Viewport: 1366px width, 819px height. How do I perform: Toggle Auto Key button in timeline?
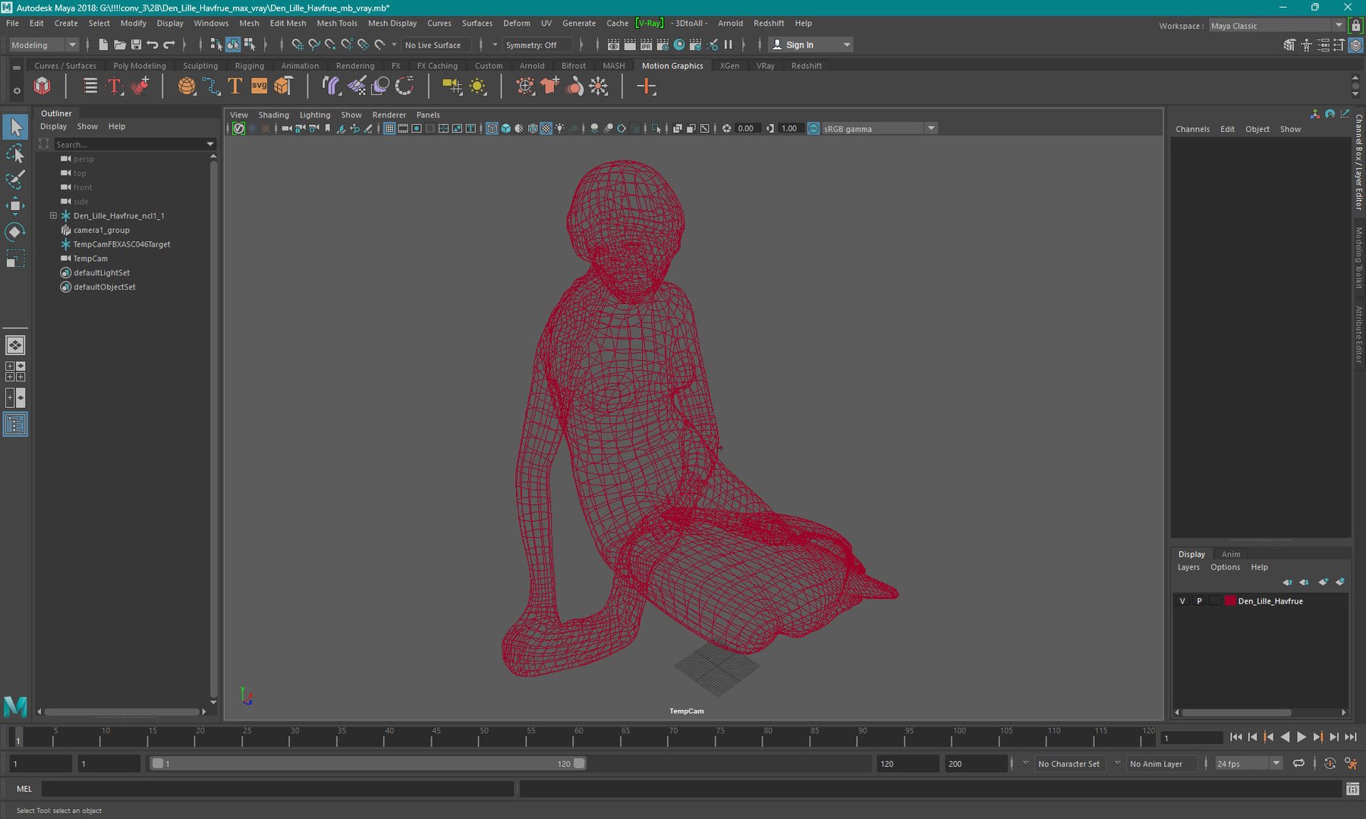(x=1330, y=764)
